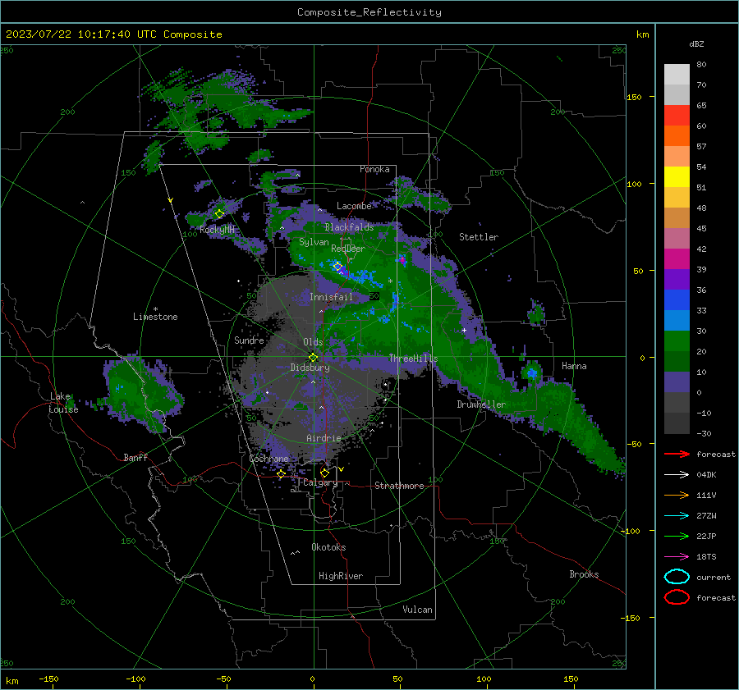Click the yellow V marker right of Calgary diamond
This screenshot has width=739, height=690.
(341, 469)
